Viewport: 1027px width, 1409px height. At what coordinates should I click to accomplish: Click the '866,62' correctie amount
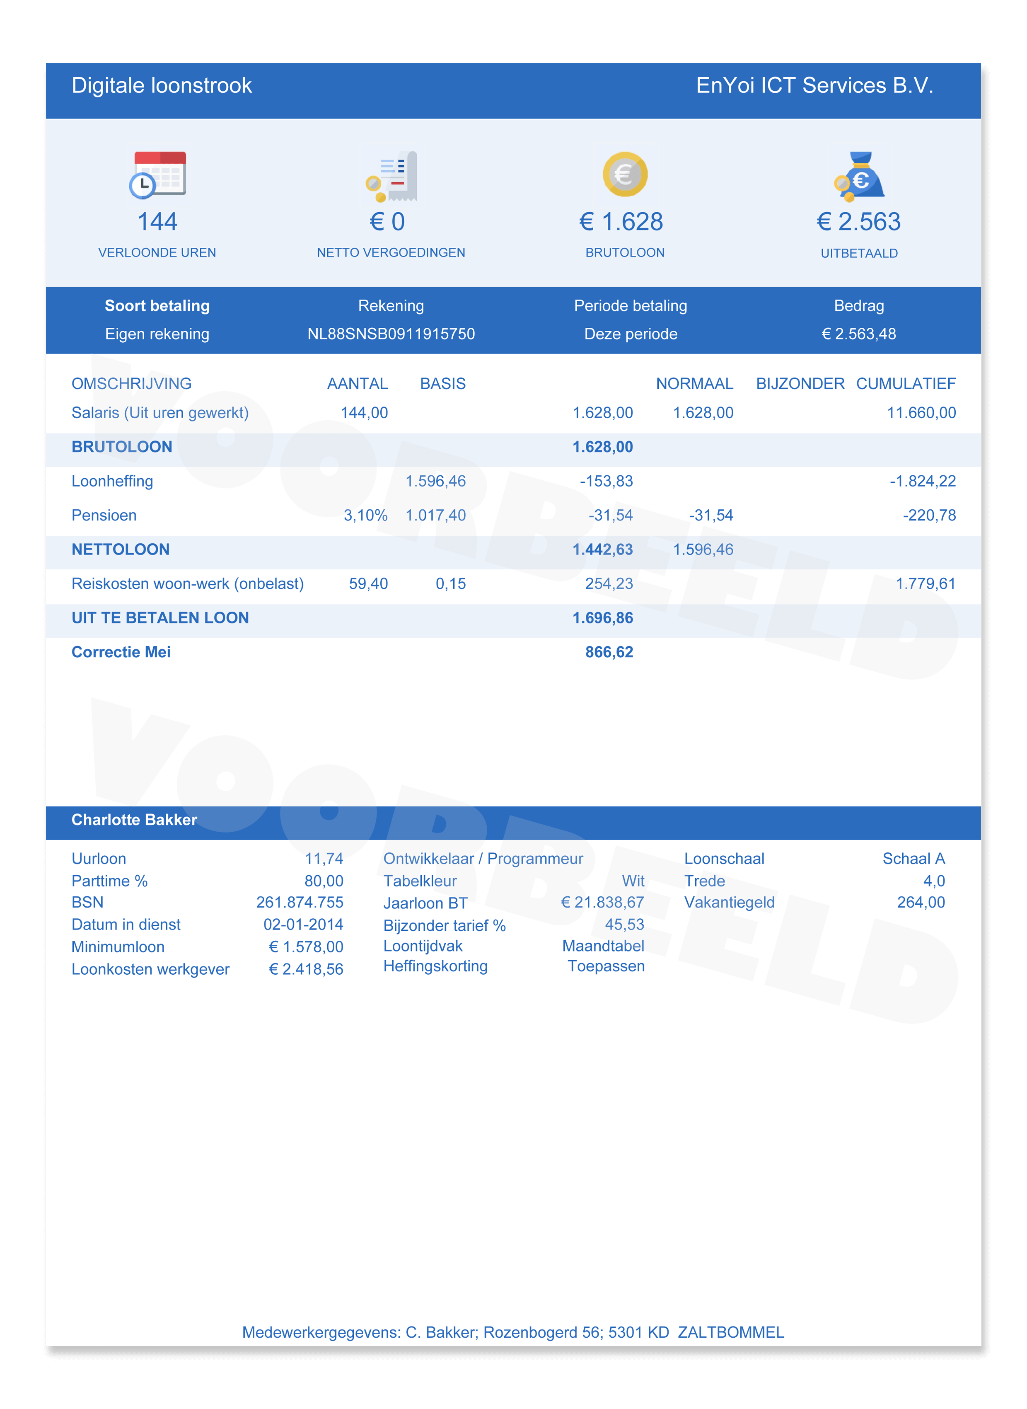(609, 651)
